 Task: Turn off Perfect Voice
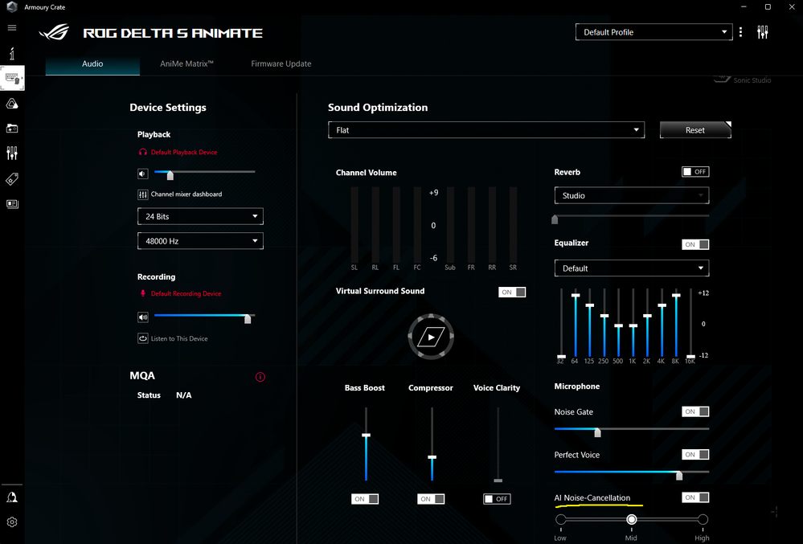click(x=695, y=455)
